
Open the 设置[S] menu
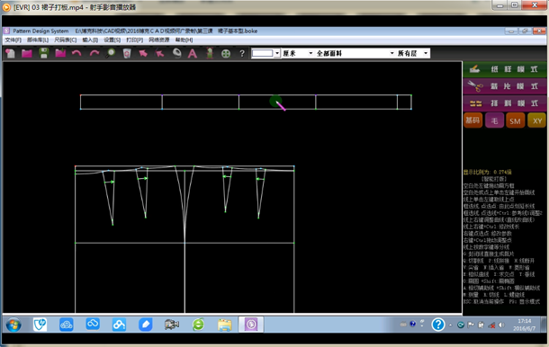(x=112, y=40)
